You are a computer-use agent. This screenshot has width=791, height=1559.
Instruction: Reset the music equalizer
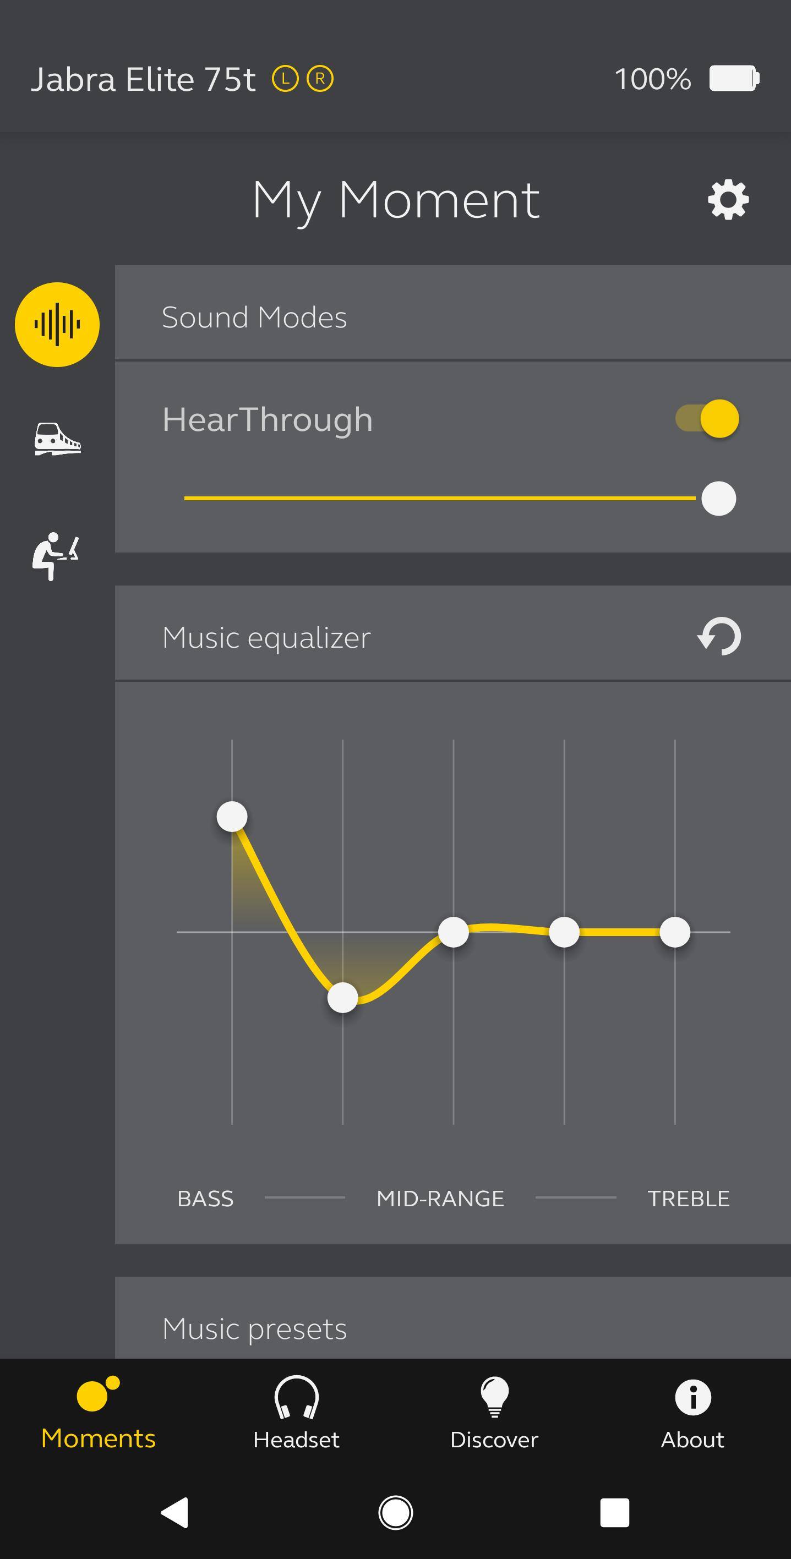pyautogui.click(x=719, y=636)
